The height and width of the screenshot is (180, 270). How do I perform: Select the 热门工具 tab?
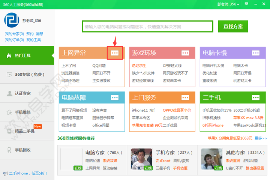(27, 55)
